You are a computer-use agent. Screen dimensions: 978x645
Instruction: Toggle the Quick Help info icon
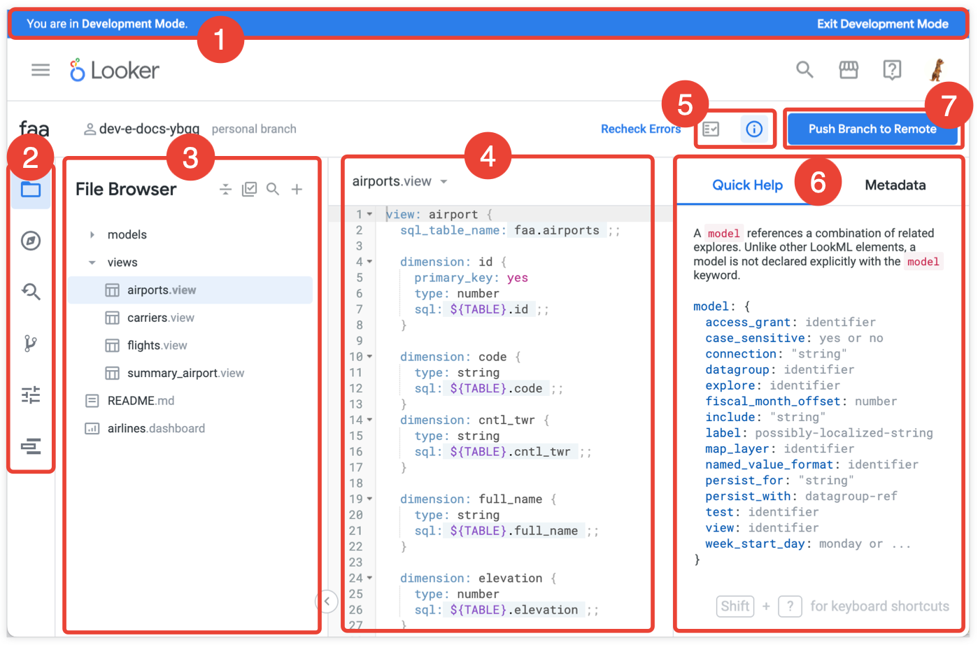pos(753,129)
